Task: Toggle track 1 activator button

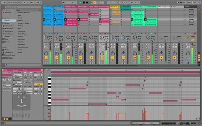Action: (x=46, y=58)
